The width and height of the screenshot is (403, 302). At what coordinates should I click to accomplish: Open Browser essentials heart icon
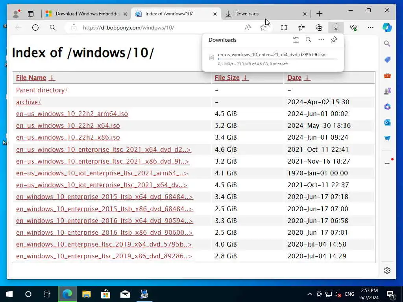[x=353, y=28]
